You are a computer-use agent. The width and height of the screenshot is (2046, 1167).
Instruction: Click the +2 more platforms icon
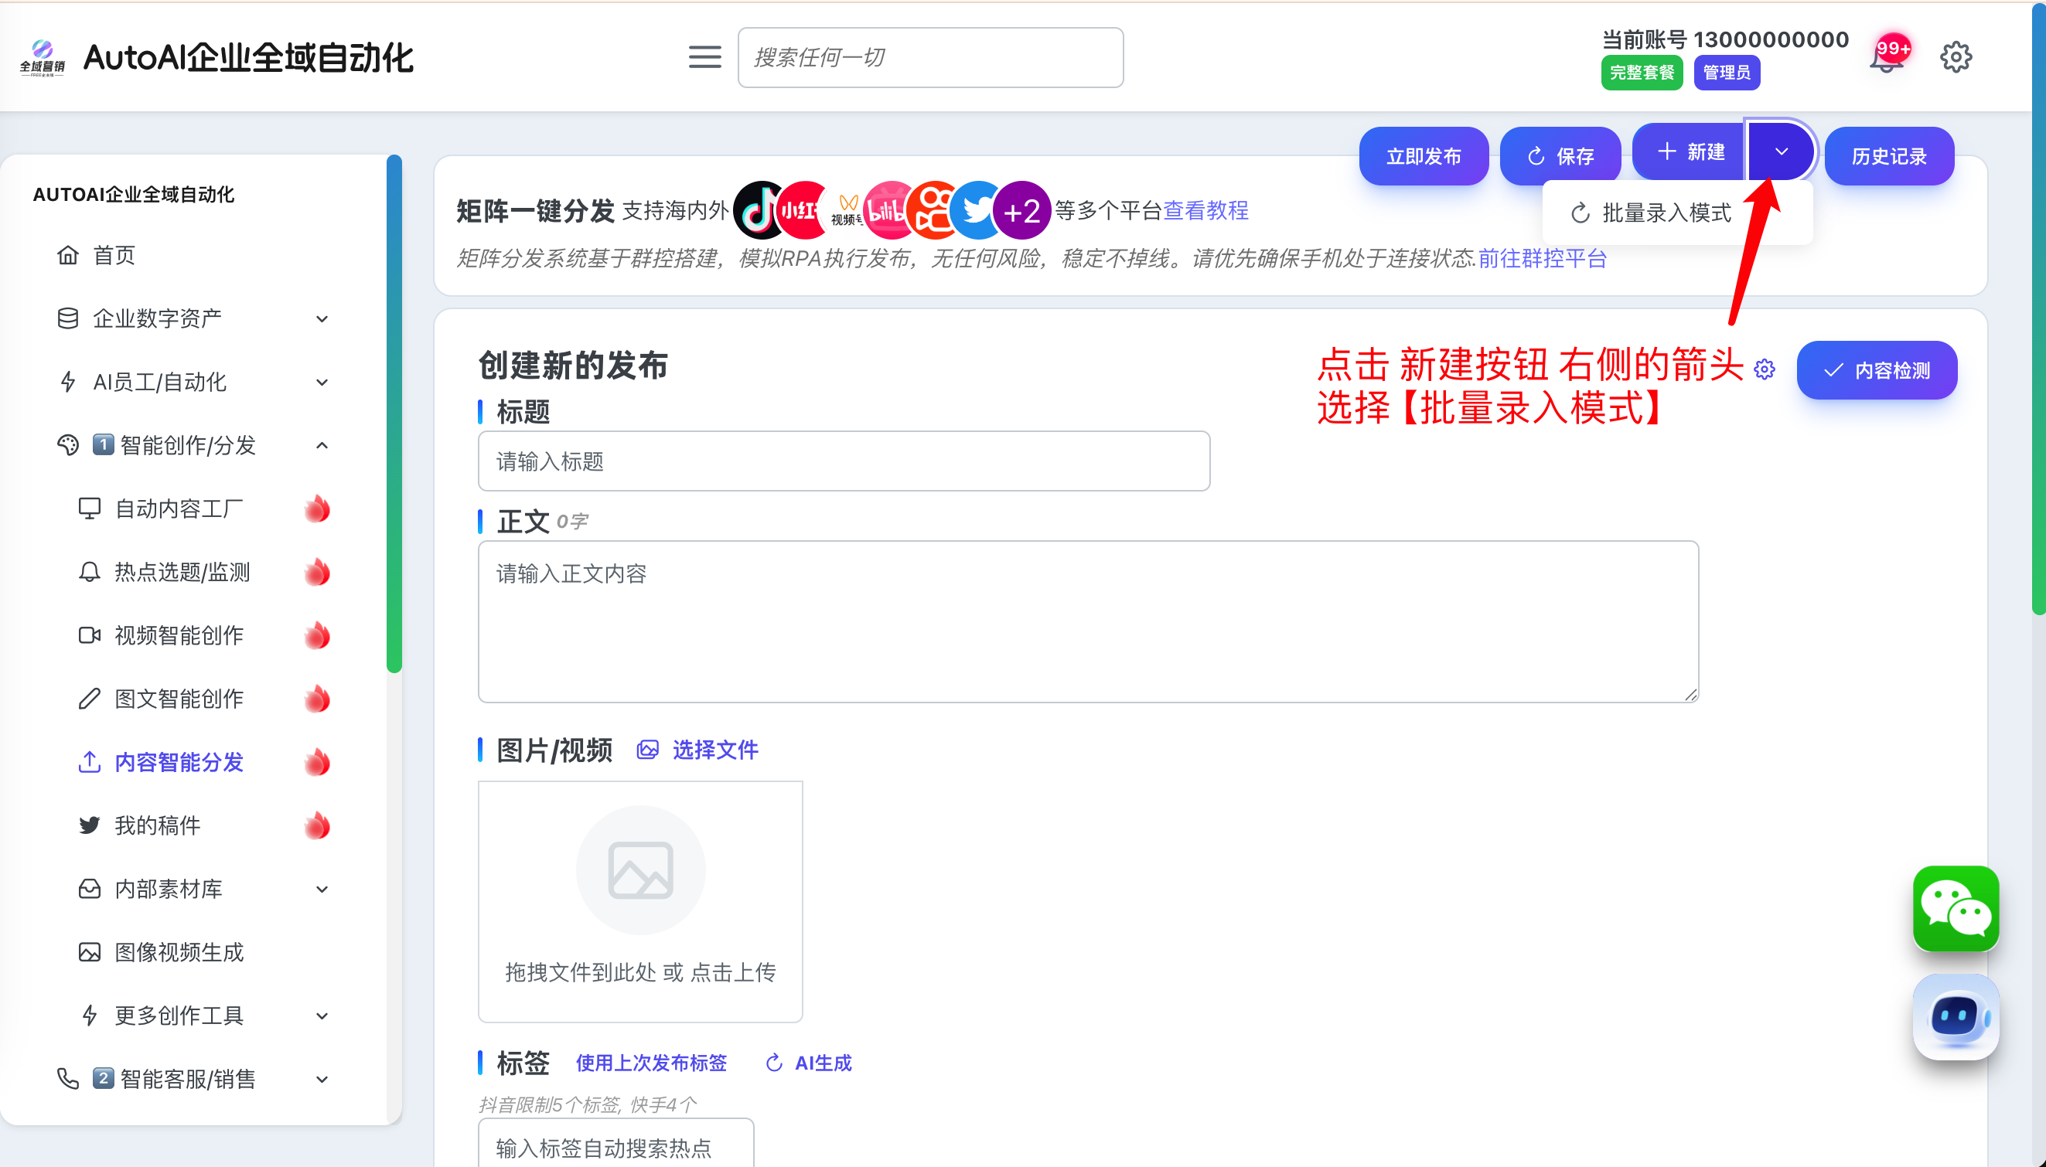point(1021,212)
